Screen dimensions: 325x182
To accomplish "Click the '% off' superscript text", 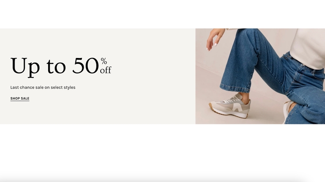I will tap(106, 66).
